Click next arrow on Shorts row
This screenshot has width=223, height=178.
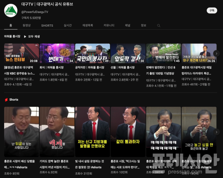click(216, 132)
